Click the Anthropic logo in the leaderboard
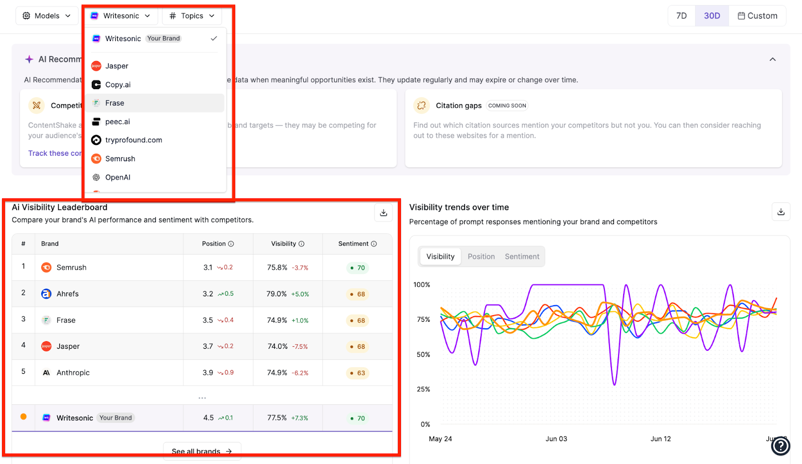The height and width of the screenshot is (464, 802). click(x=46, y=373)
